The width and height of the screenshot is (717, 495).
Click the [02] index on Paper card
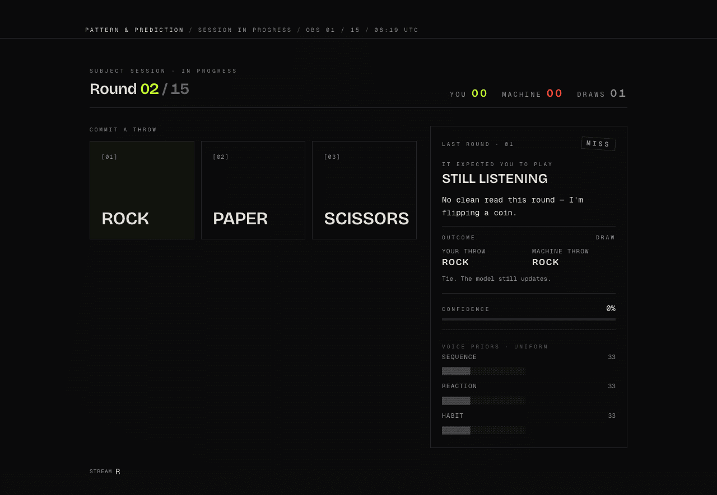pyautogui.click(x=221, y=157)
